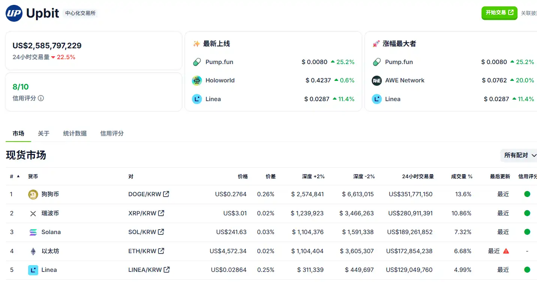Screen dimensions: 537x282
Task: Click the 13.6% volume share cell
Action: pos(463,194)
